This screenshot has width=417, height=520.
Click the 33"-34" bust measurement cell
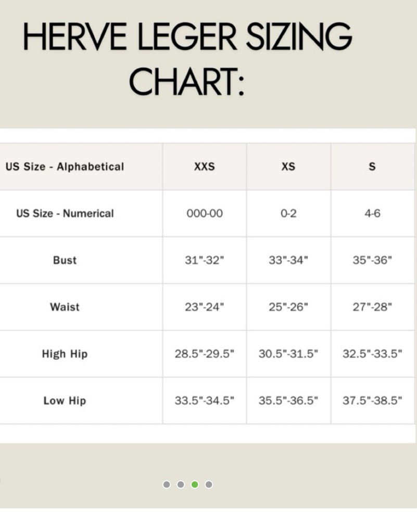click(x=288, y=261)
